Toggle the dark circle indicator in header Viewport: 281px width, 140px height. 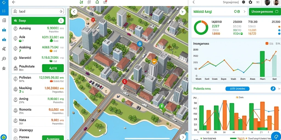coord(243,2)
